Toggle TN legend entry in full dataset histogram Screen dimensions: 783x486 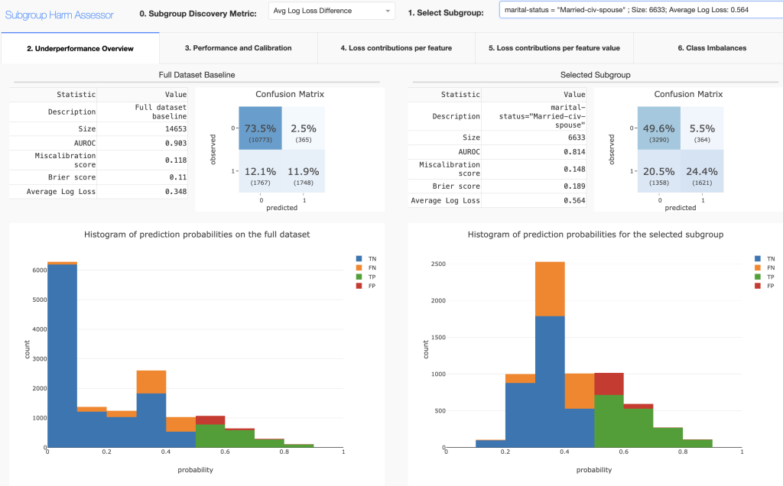point(366,258)
